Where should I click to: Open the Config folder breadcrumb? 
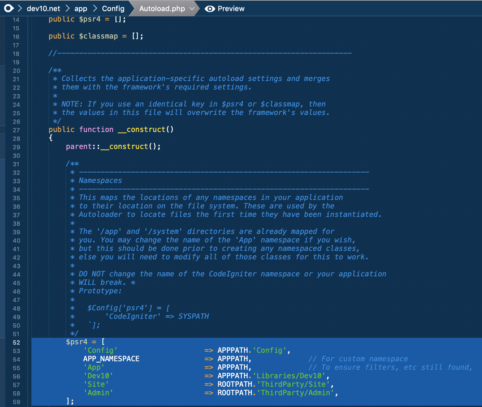(x=113, y=8)
